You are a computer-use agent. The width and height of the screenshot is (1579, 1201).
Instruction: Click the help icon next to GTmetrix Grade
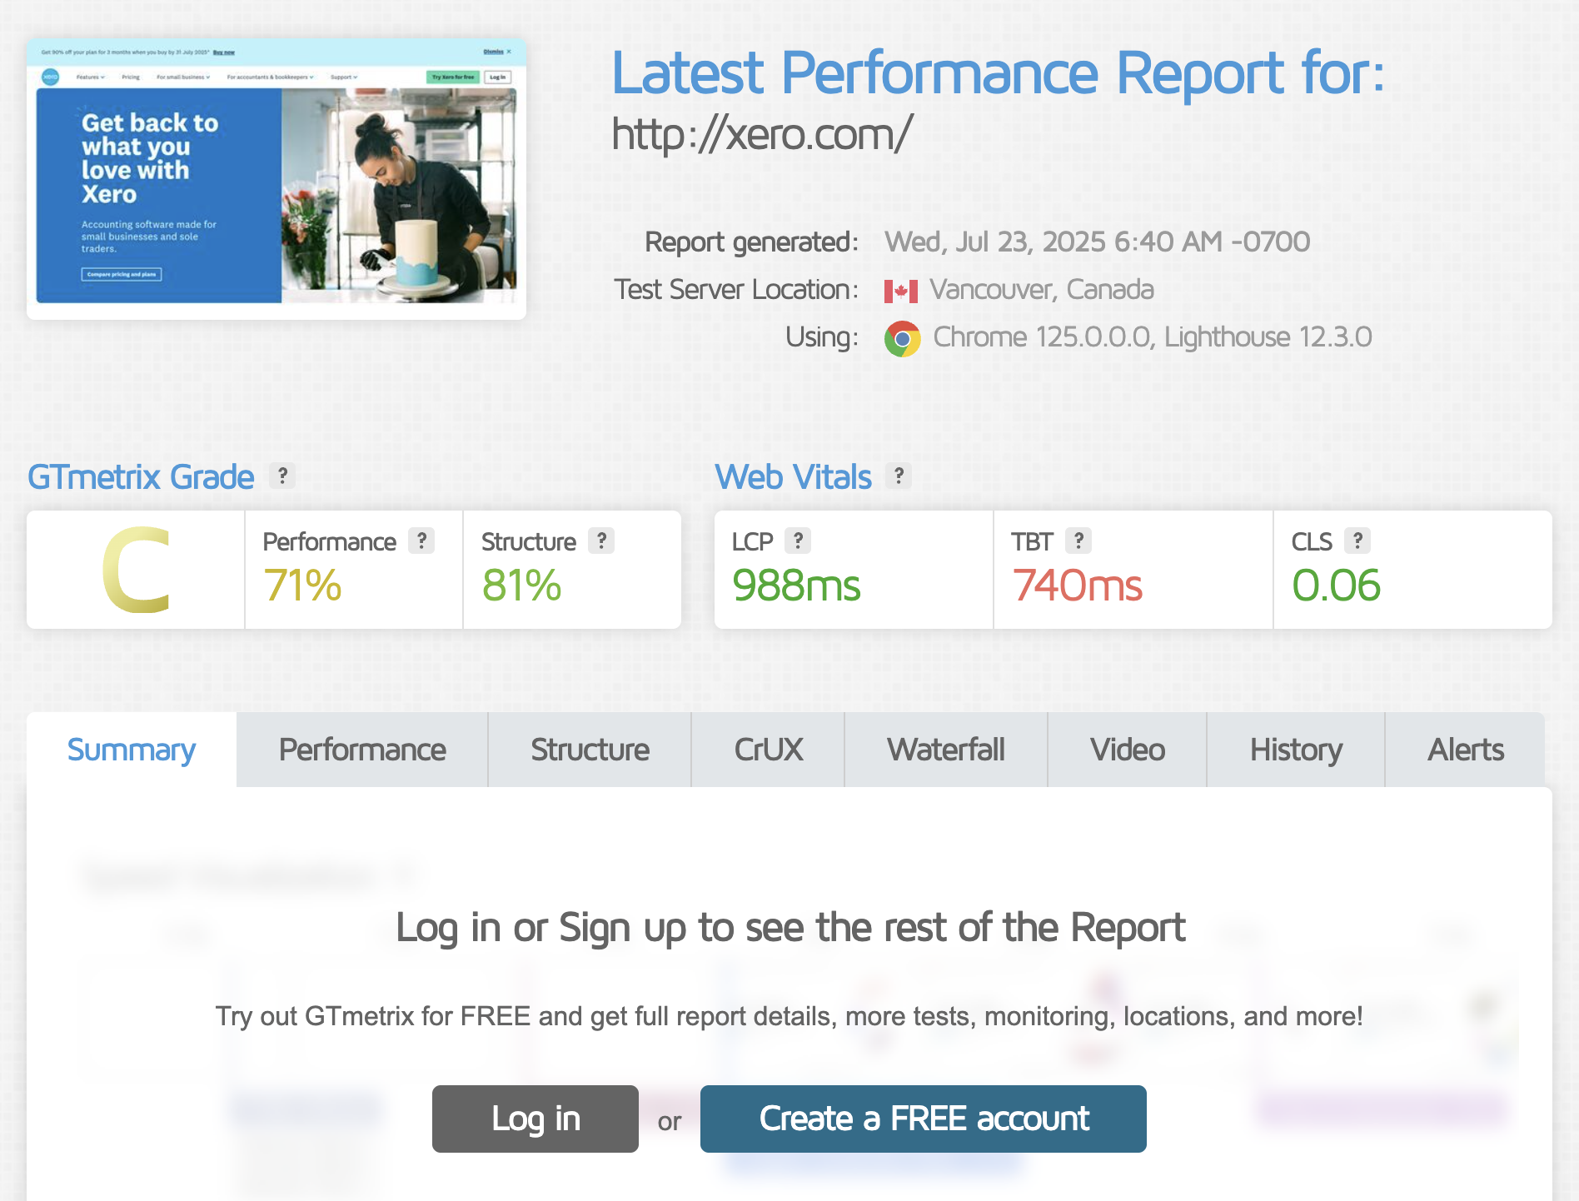pyautogui.click(x=282, y=476)
